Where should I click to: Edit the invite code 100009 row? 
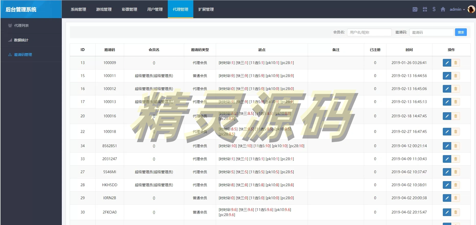click(x=447, y=63)
